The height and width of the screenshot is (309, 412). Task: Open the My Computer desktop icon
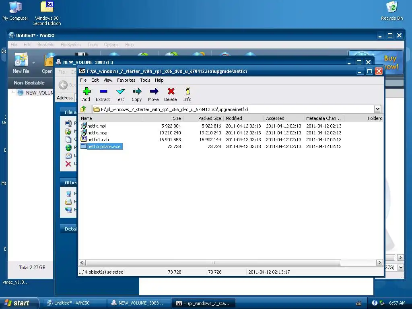tap(15, 11)
